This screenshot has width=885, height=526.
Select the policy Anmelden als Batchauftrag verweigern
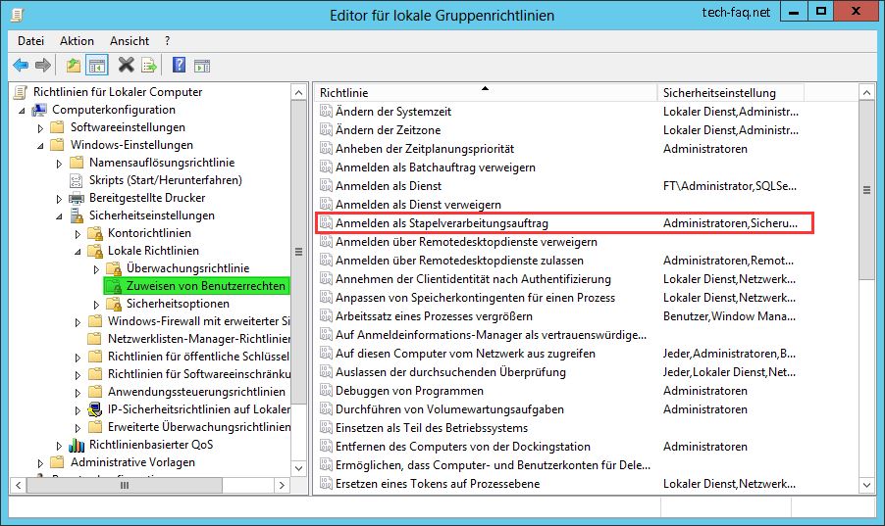pyautogui.click(x=436, y=167)
